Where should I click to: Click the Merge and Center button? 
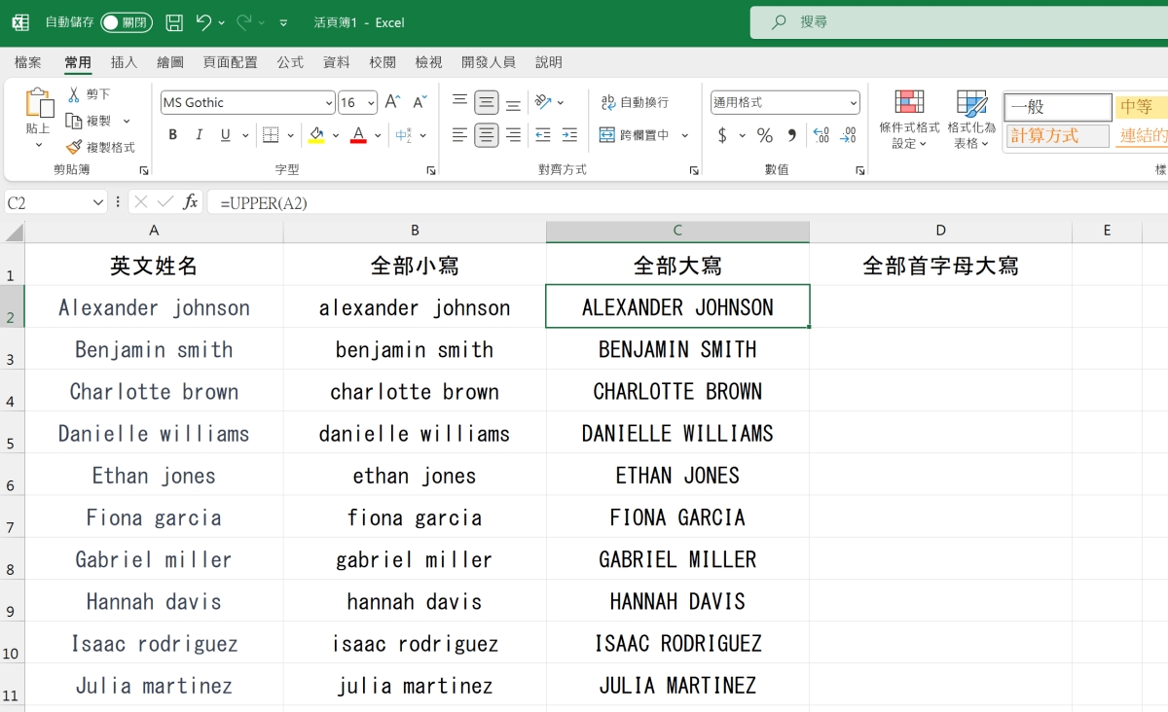coord(635,135)
